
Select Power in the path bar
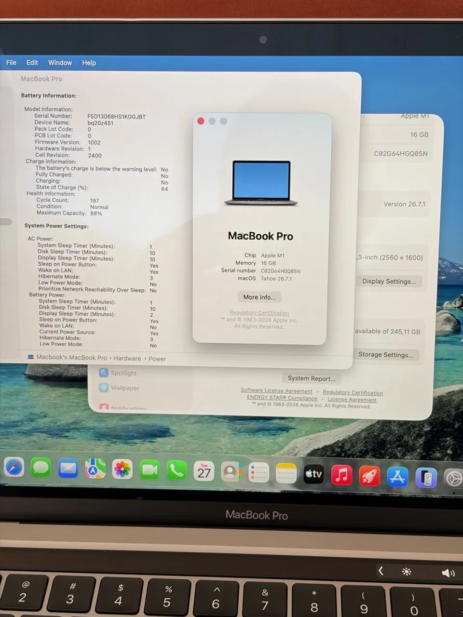pyautogui.click(x=157, y=359)
